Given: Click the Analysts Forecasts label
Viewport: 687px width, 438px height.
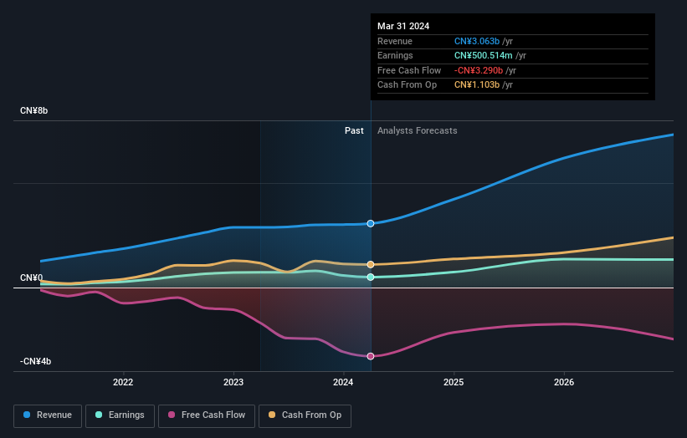Looking at the screenshot, I should click(417, 131).
